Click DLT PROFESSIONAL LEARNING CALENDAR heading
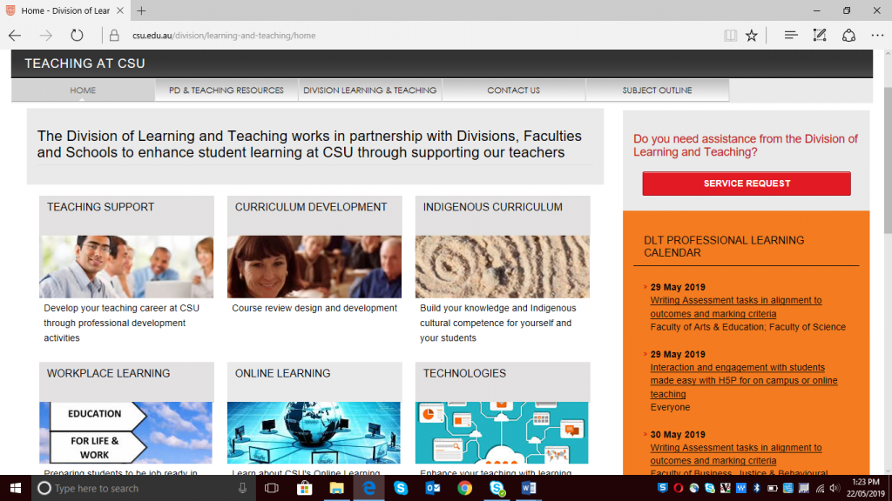 (x=724, y=246)
